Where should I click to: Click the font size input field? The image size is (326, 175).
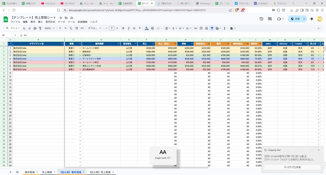[112, 28]
